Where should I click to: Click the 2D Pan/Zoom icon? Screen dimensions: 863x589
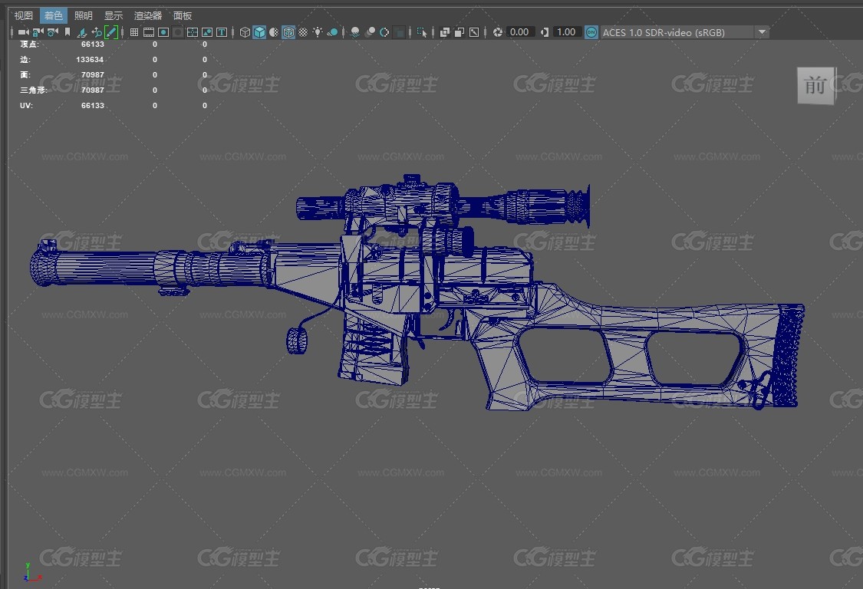97,32
